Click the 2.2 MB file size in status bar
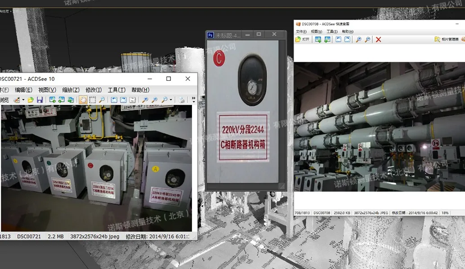This screenshot has width=465, height=269. pos(56,236)
